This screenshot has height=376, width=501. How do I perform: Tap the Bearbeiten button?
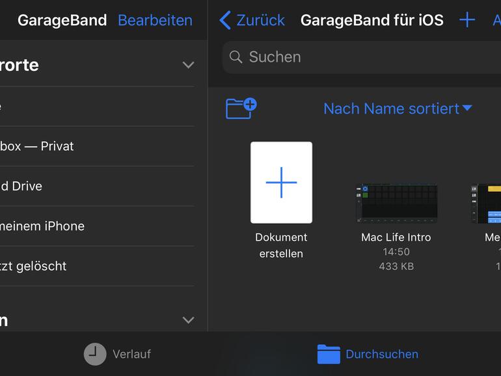(155, 20)
